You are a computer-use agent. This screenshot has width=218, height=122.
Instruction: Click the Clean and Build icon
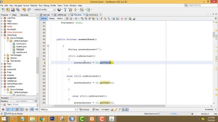71,10
